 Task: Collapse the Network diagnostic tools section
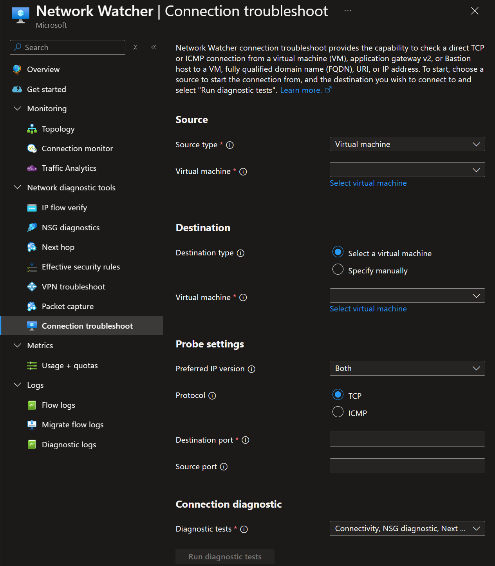click(17, 188)
